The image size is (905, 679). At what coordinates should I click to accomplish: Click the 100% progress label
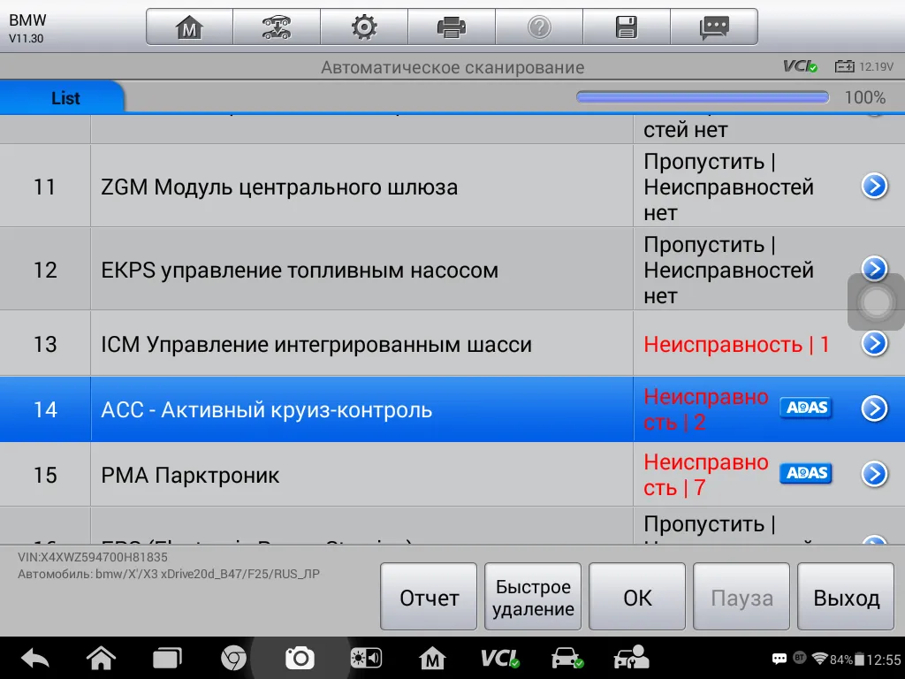(864, 97)
